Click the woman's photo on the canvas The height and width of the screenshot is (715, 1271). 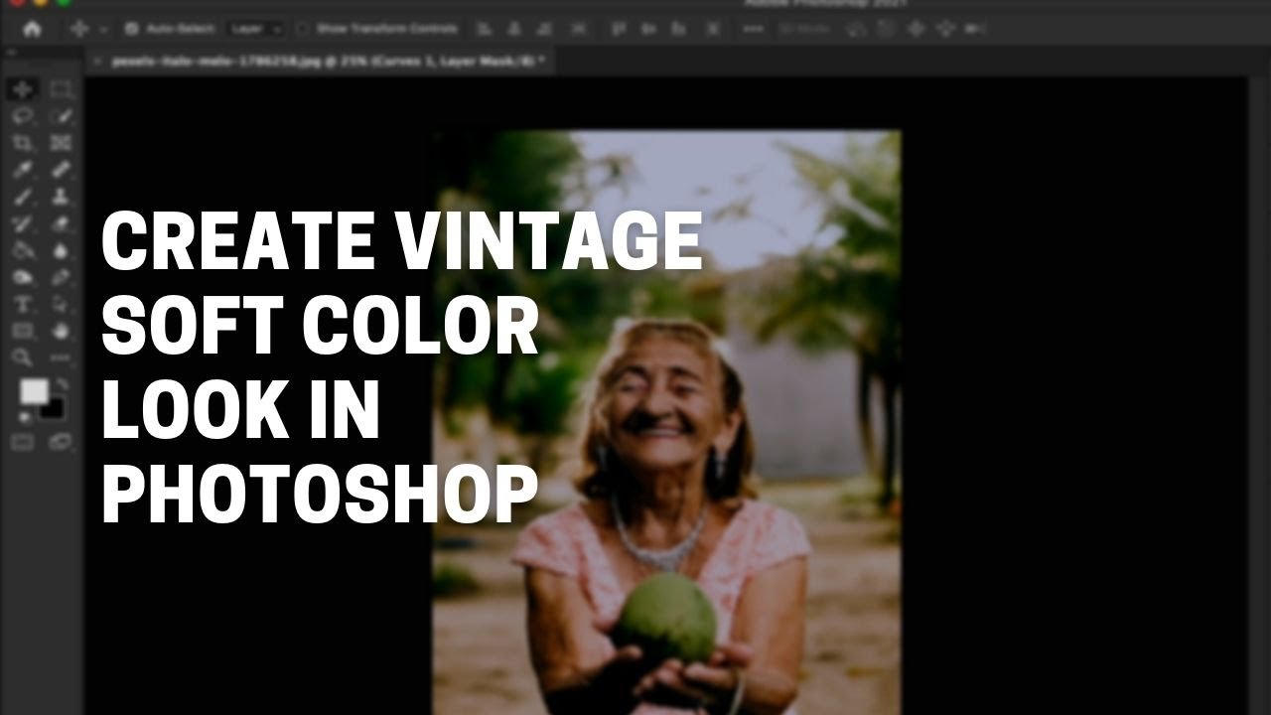(666, 422)
